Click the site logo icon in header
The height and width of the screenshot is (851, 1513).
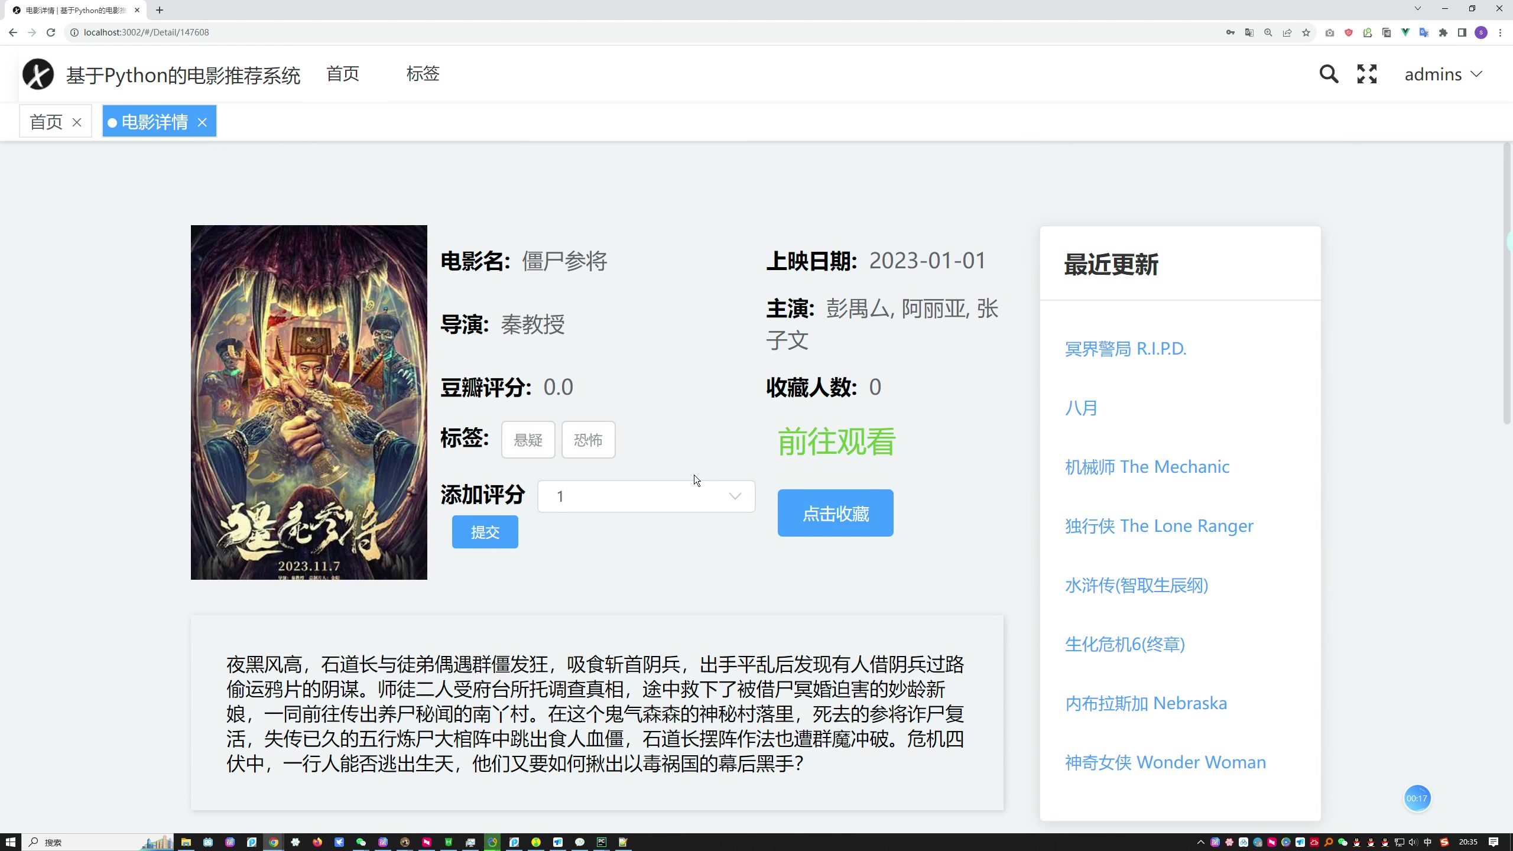click(x=38, y=74)
